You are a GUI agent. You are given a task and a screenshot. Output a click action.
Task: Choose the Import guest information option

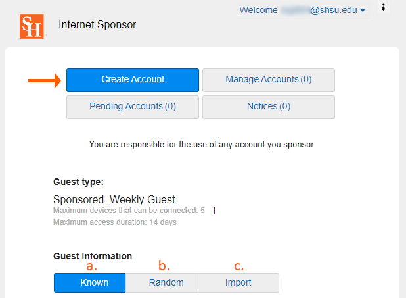pyautogui.click(x=238, y=283)
